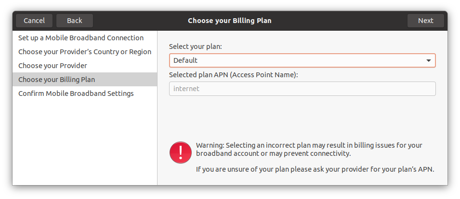The image size is (460, 199).
Task: Click blank area above the warning message
Action: tap(302, 117)
